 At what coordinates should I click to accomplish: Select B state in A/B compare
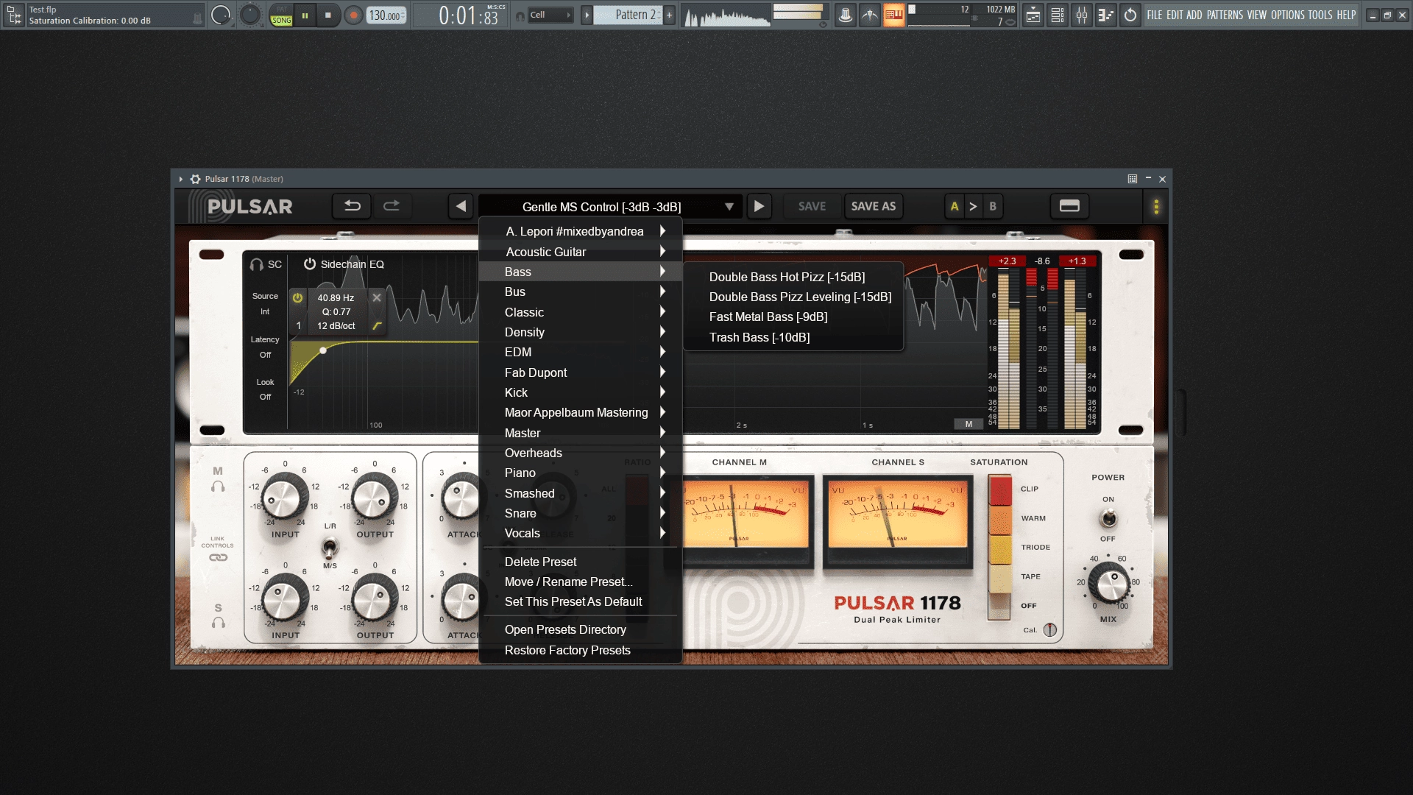993,206
